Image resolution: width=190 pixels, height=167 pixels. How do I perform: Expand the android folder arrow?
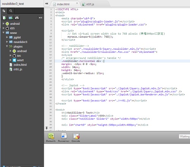[x=3, y=24]
